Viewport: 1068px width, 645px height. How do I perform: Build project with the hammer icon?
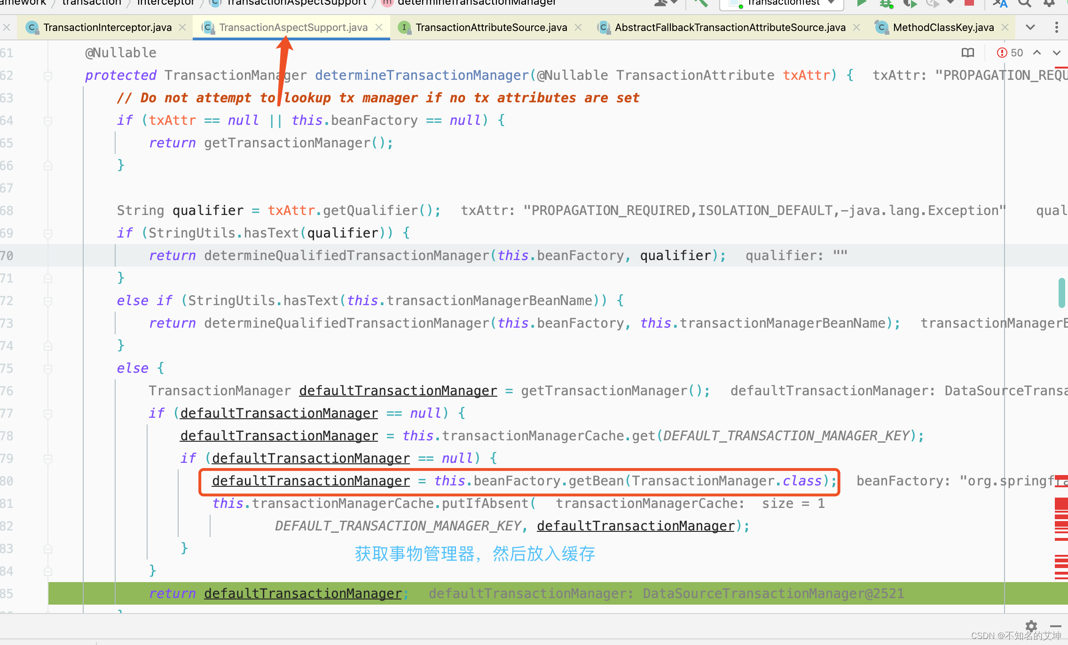(x=700, y=3)
